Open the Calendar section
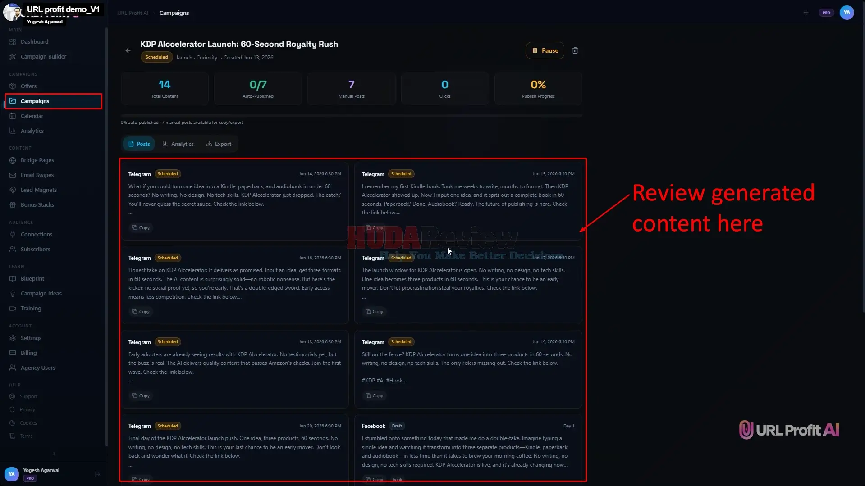 click(x=32, y=116)
